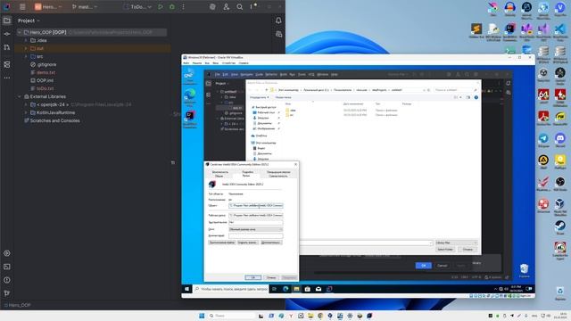571x321 pixels.
Task: Open File menu in guest IntelliJ
Action: click(218, 74)
